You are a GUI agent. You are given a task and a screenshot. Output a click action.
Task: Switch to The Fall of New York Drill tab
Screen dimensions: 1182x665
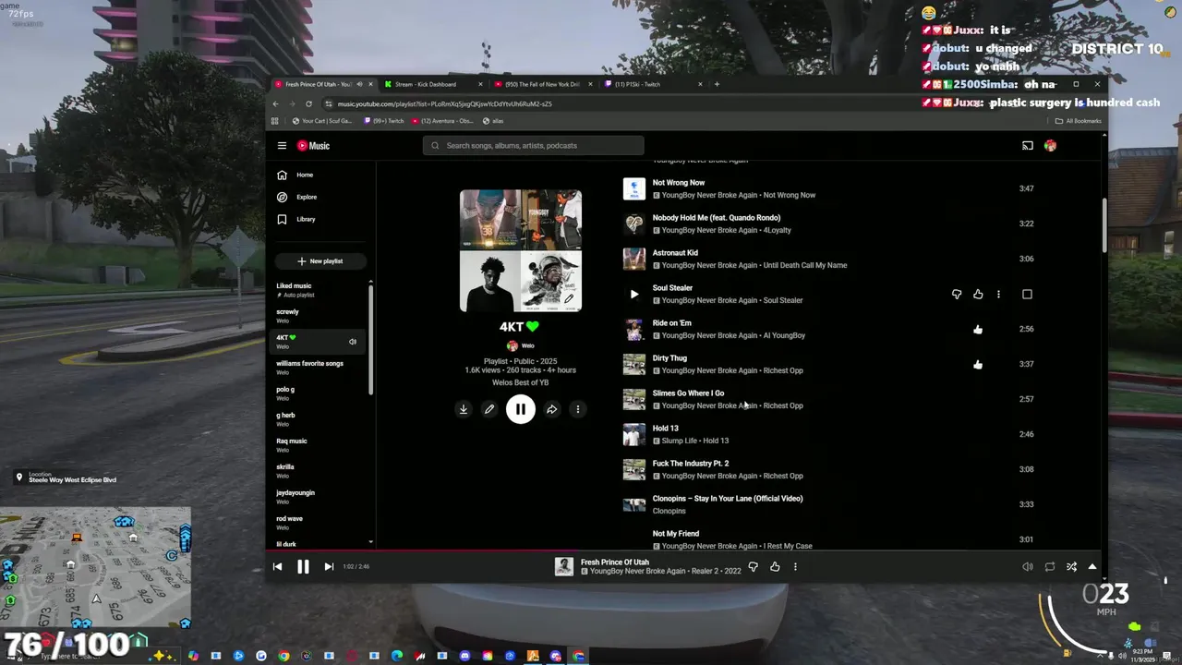click(x=542, y=84)
